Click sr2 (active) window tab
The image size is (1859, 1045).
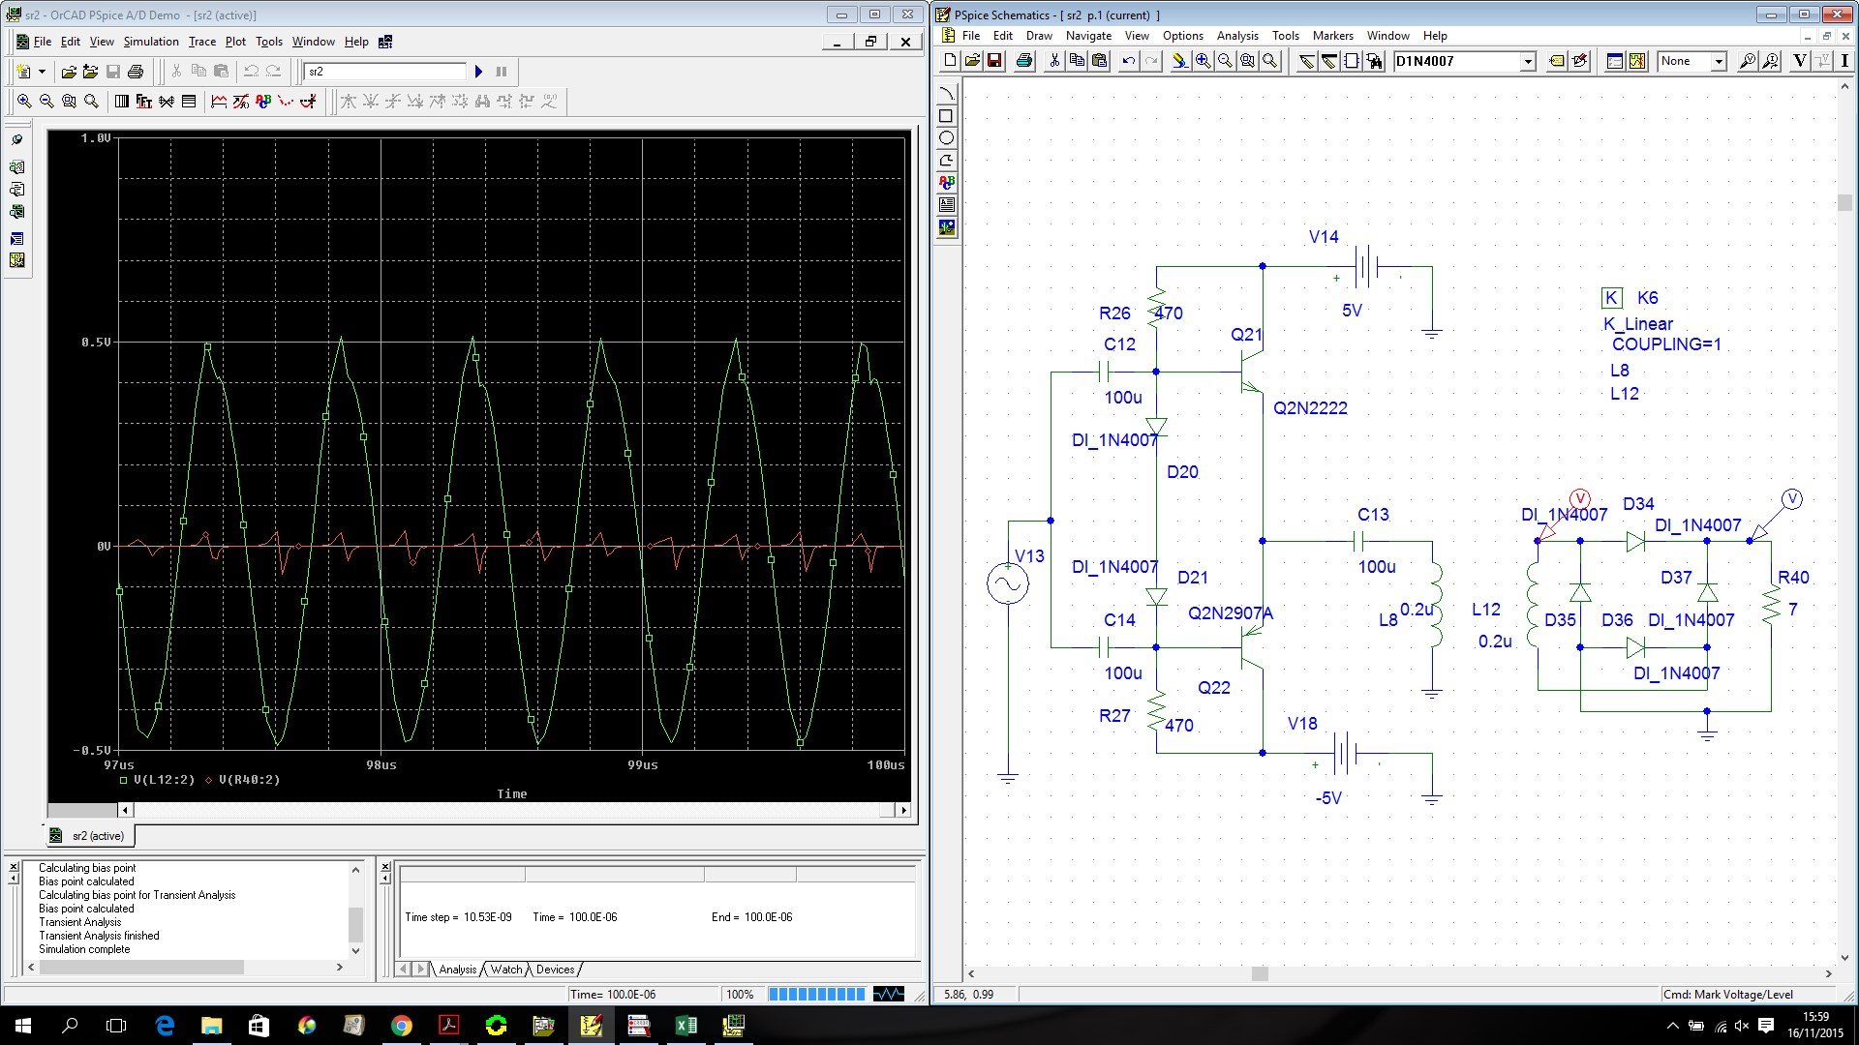click(90, 836)
